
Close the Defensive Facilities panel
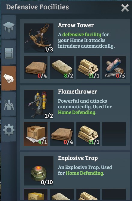coord(125,8)
